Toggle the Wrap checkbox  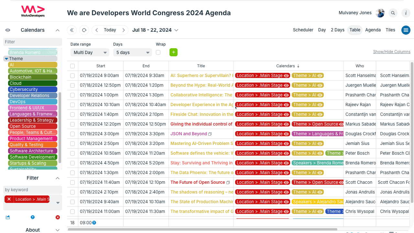coord(158,52)
